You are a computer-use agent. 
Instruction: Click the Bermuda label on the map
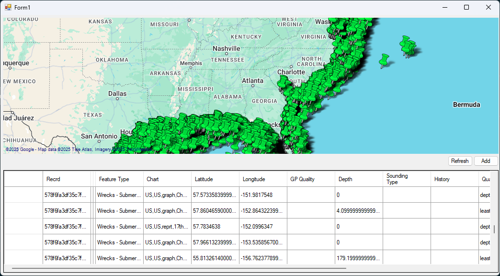pos(466,104)
